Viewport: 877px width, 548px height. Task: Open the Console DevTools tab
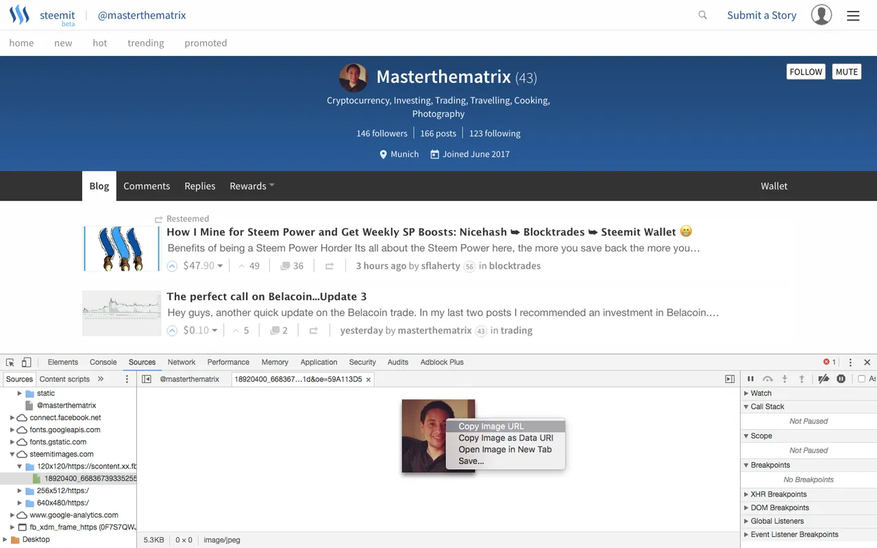point(103,362)
